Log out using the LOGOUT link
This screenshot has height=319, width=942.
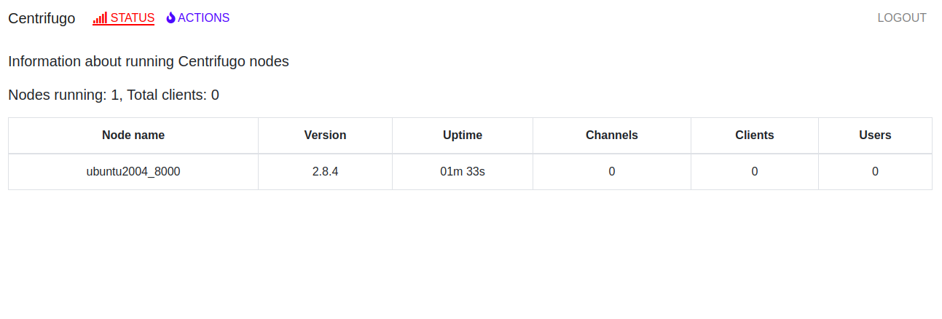tap(902, 18)
